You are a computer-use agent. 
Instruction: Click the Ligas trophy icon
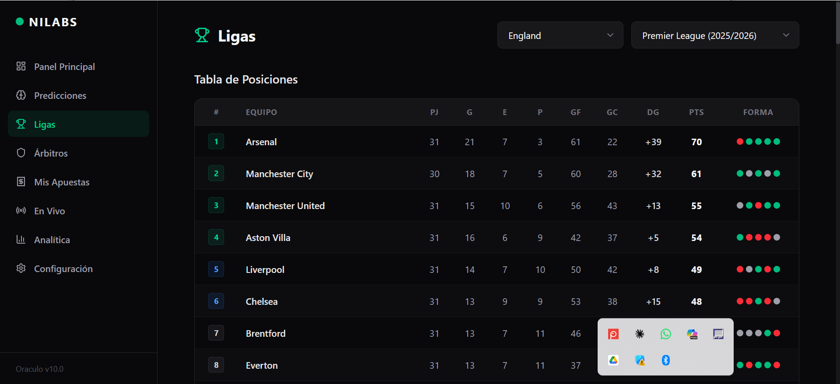pyautogui.click(x=21, y=124)
